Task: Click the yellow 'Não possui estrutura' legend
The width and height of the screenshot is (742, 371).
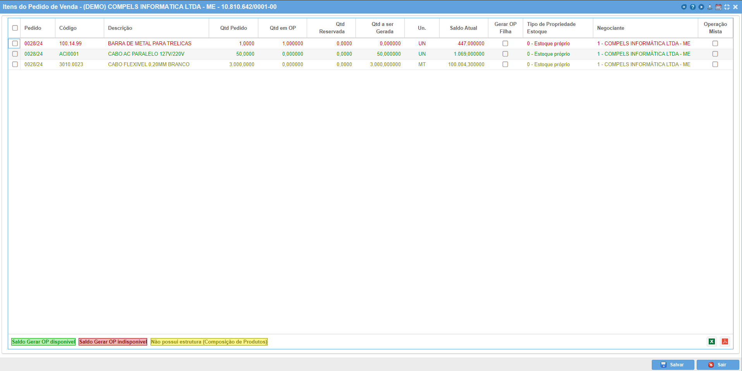Action: pos(209,342)
